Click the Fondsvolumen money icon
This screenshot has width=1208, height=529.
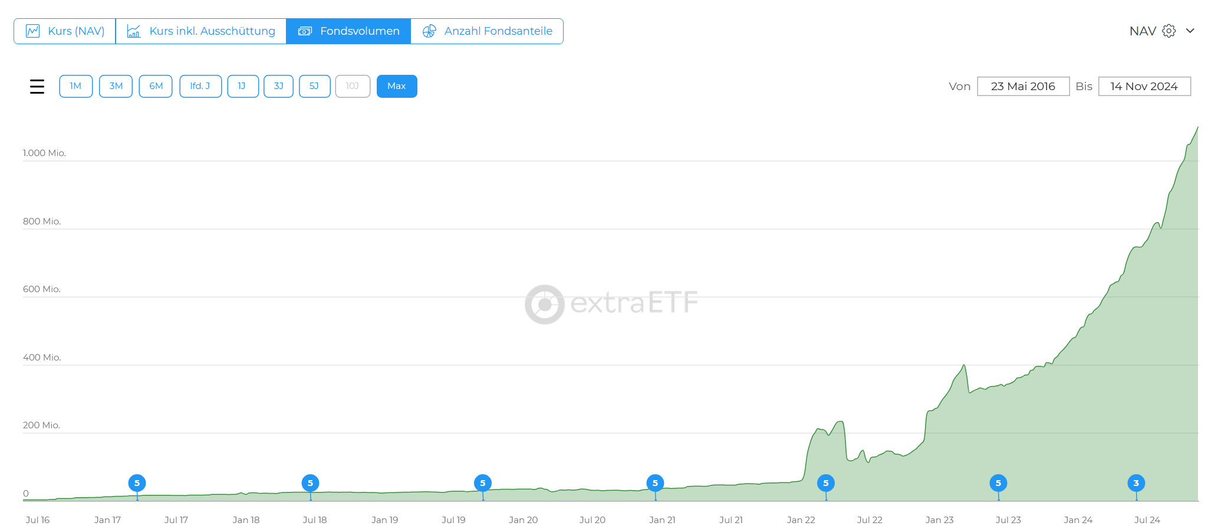[305, 31]
